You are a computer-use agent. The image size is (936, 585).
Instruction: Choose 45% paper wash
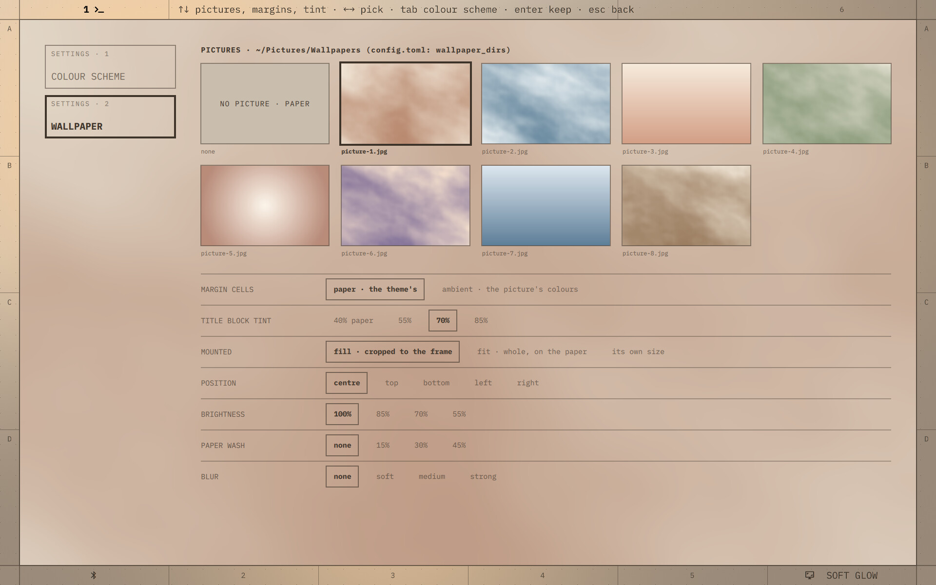459,445
